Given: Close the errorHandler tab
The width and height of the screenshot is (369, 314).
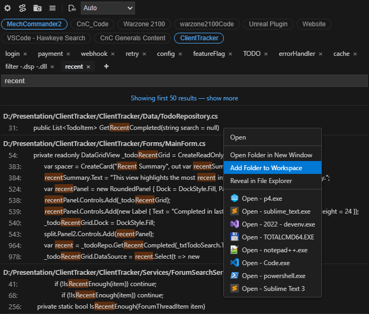Looking at the screenshot, I should [320, 54].
